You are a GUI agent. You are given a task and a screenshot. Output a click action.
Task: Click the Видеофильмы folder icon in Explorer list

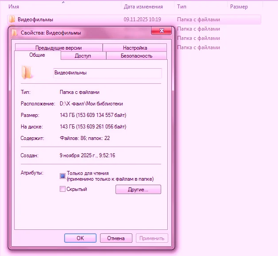point(12,19)
